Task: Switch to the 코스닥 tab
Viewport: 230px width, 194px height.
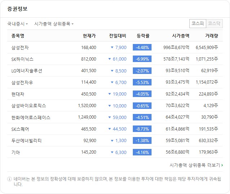Action: [215, 24]
